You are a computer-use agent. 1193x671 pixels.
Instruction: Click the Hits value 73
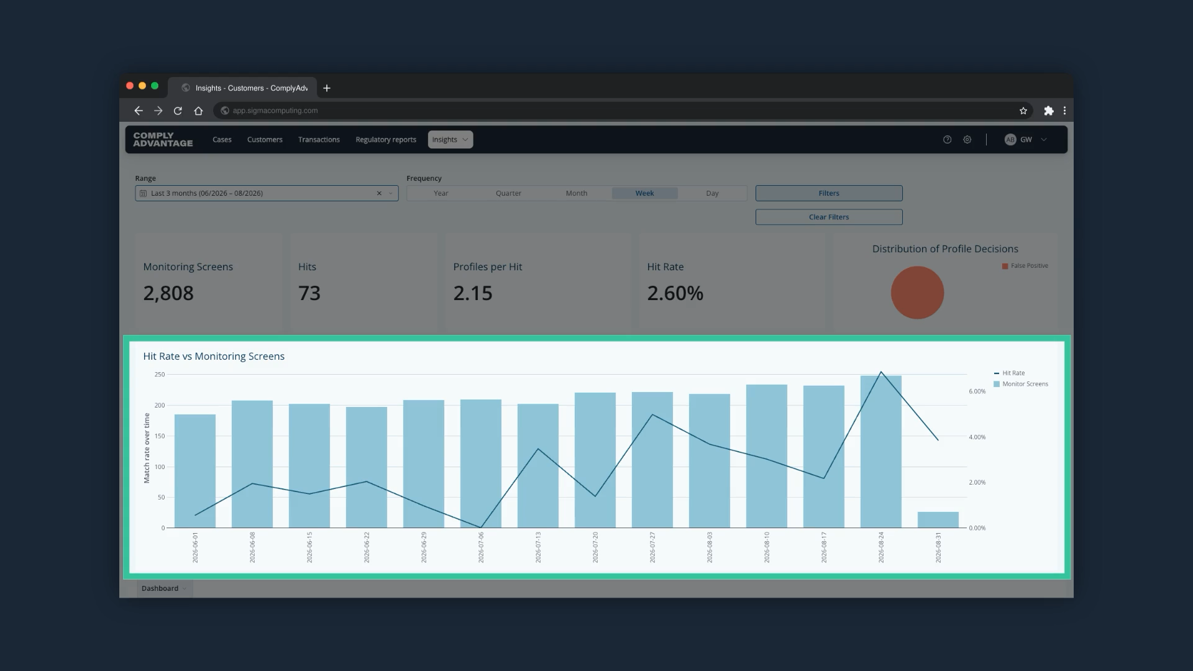click(309, 293)
